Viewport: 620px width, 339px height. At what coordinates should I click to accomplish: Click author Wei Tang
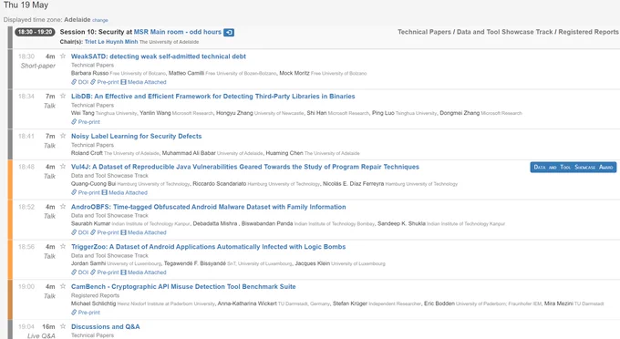(82, 113)
